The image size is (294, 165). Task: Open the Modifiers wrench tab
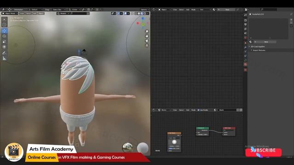245,47
